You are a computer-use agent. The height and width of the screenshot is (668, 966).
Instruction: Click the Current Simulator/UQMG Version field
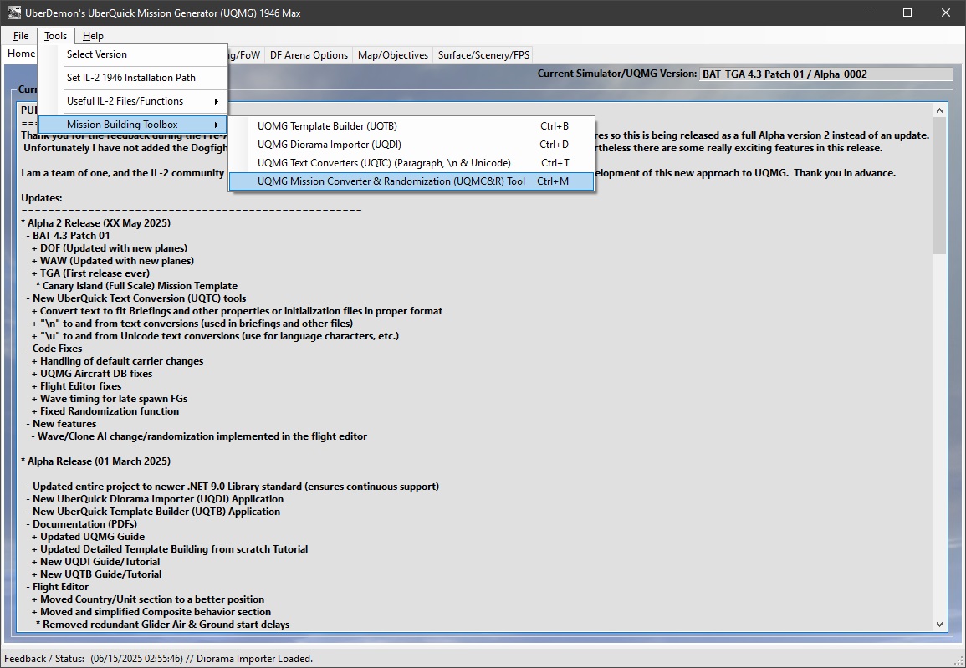(825, 74)
